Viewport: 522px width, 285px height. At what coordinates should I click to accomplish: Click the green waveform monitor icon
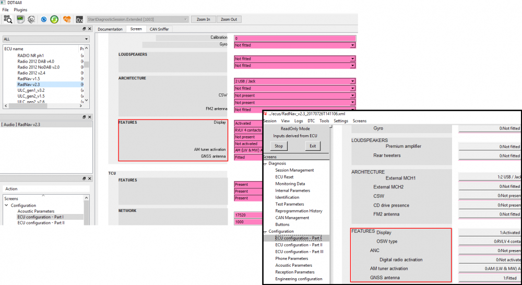coord(20,19)
